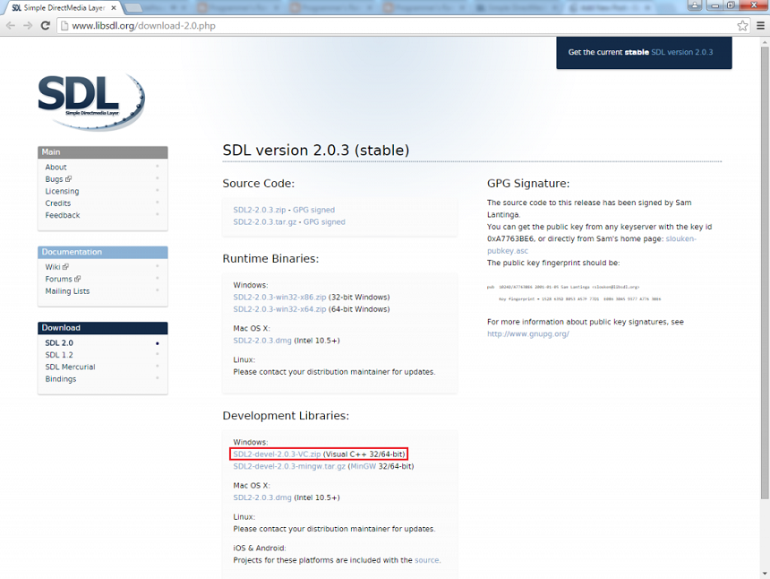The width and height of the screenshot is (770, 579).
Task: Close the Simple DirectMedia Layer tab
Action: [x=113, y=7]
